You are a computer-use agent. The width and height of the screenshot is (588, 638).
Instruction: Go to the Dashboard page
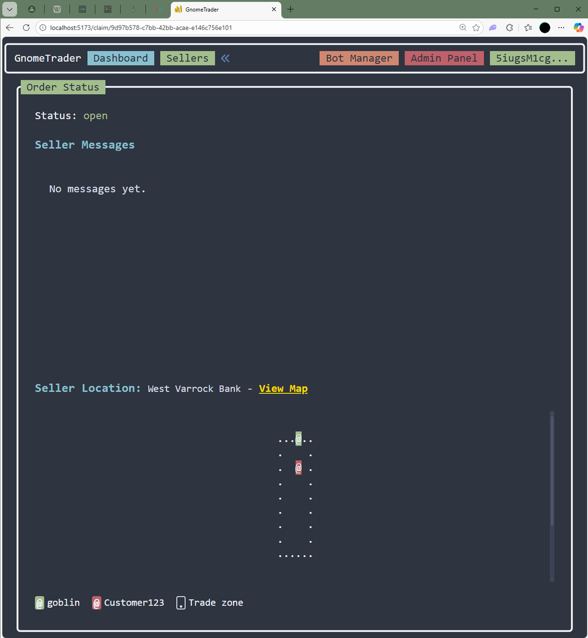(121, 58)
